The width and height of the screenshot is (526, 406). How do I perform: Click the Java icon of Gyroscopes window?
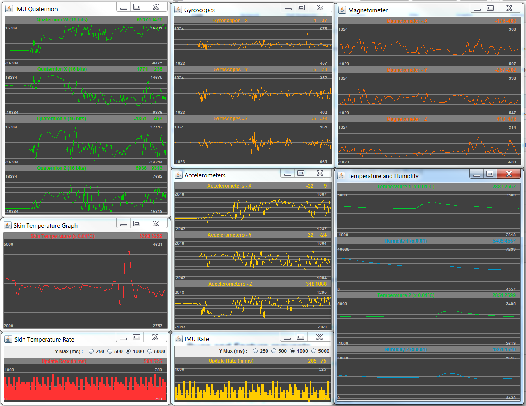coord(178,10)
